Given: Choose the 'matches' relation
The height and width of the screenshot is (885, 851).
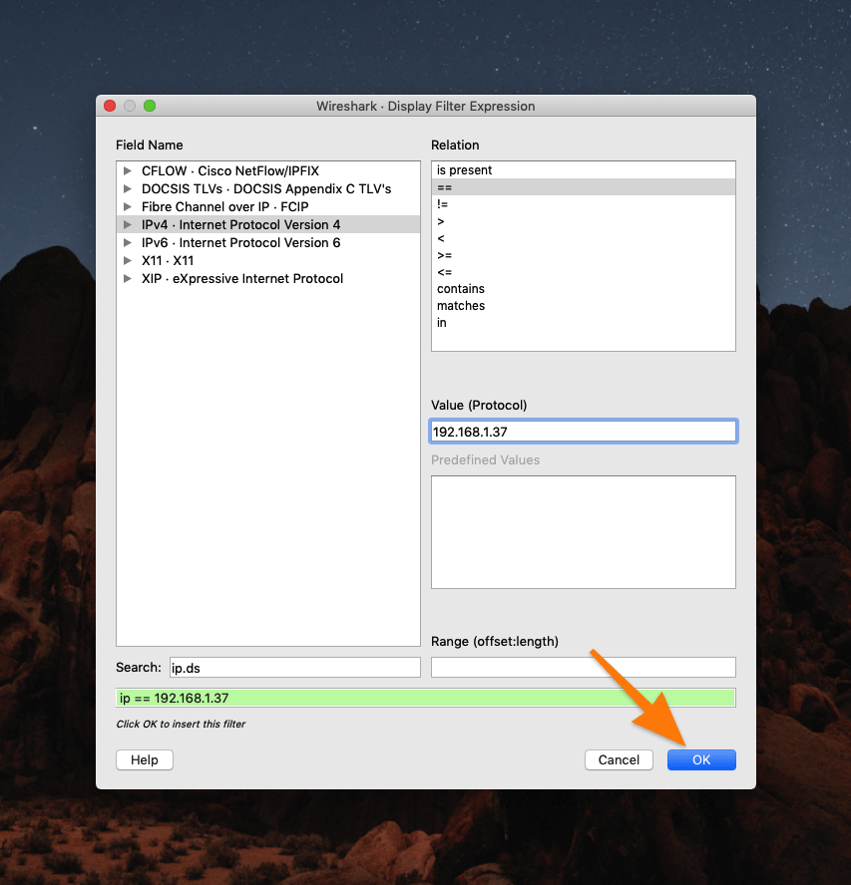Looking at the screenshot, I should pyautogui.click(x=584, y=305).
